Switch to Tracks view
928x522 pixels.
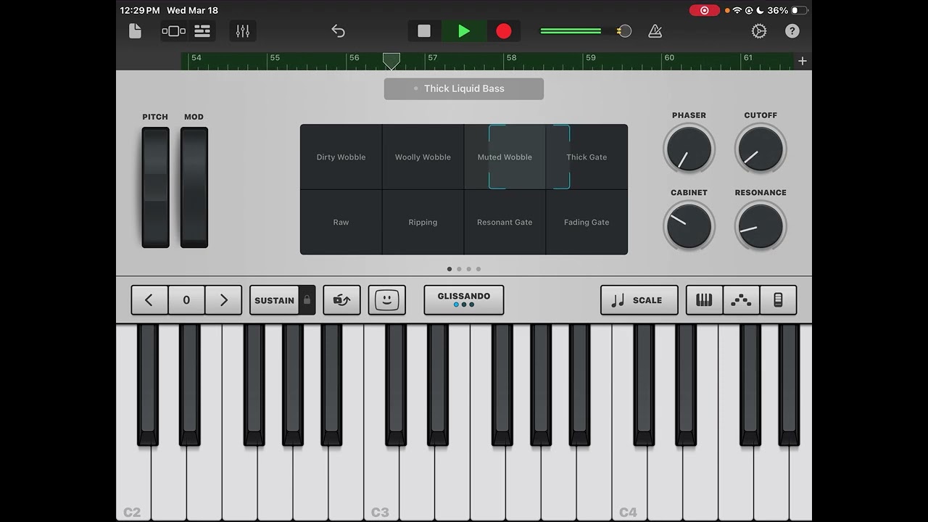202,31
